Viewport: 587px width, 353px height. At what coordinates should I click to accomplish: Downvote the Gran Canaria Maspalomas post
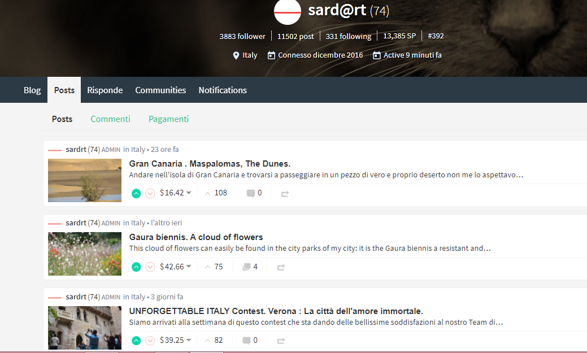click(150, 194)
